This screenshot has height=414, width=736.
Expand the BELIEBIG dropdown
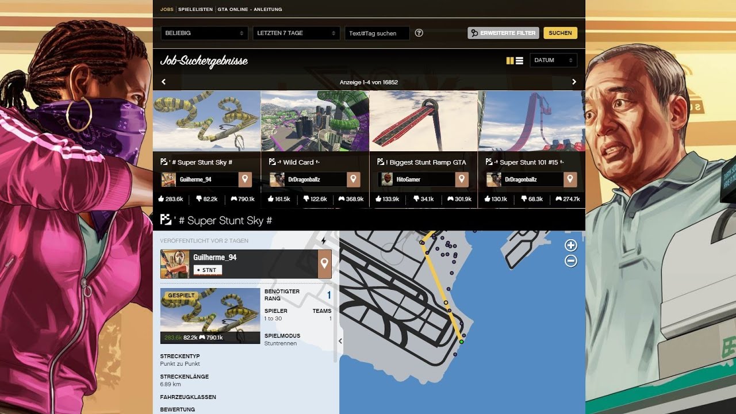(x=204, y=33)
